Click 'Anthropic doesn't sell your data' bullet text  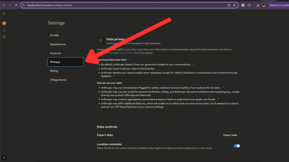click(128, 69)
